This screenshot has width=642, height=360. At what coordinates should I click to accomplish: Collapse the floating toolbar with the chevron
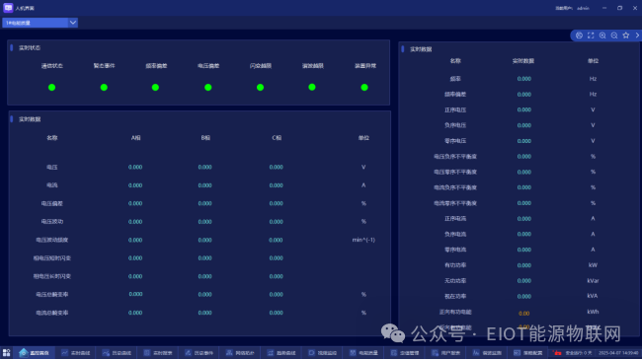[x=637, y=36]
